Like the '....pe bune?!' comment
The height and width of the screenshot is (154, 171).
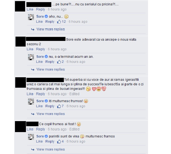[x=30, y=9]
